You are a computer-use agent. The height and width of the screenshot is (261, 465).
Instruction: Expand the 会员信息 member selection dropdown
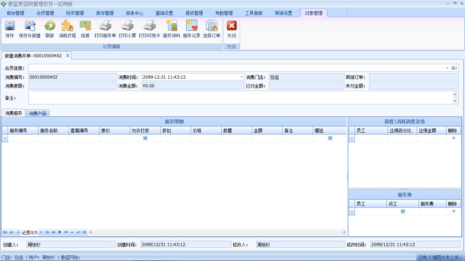coord(447,67)
